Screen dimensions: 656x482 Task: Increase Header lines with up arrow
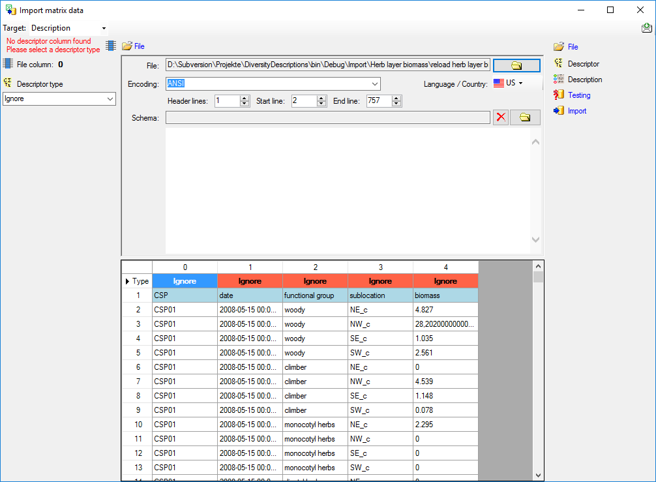[x=245, y=98]
